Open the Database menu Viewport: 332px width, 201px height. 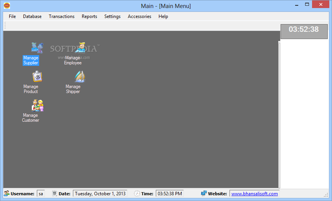click(x=32, y=16)
